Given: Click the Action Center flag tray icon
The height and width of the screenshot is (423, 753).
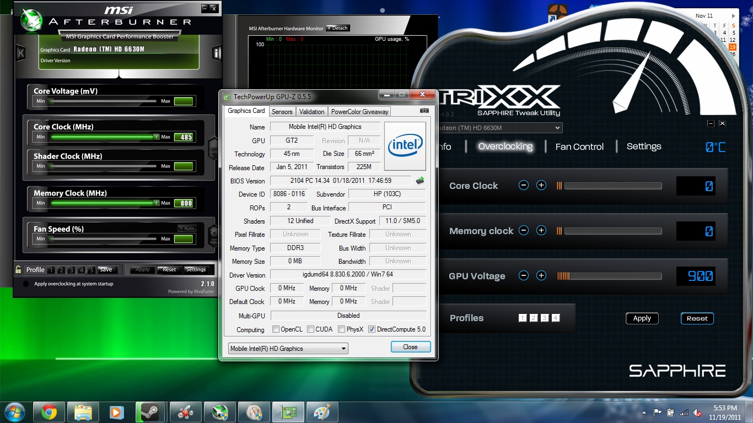Looking at the screenshot, I should tap(657, 412).
